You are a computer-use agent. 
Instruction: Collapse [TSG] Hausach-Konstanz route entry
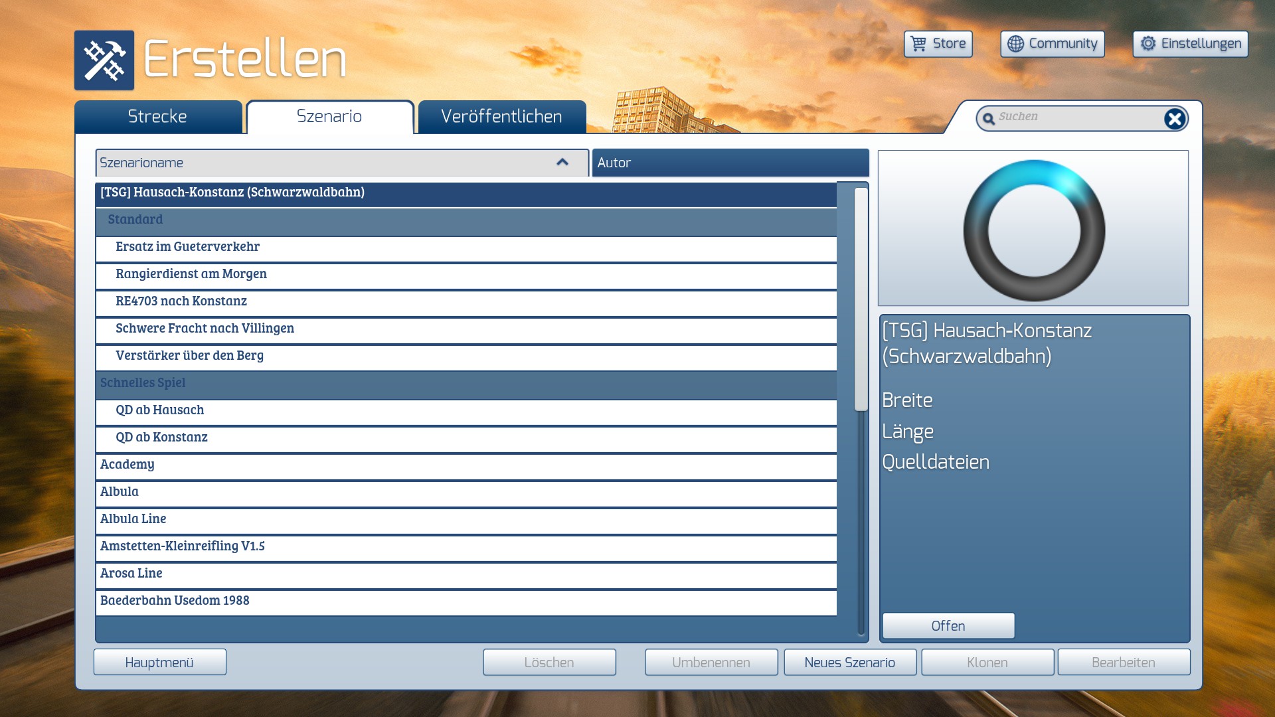[x=232, y=193]
